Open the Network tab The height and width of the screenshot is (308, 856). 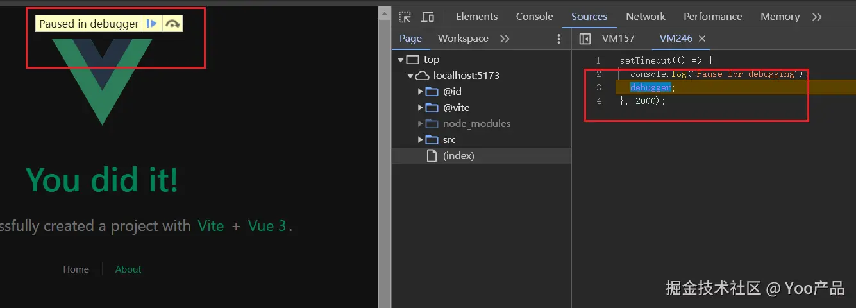pyautogui.click(x=645, y=17)
